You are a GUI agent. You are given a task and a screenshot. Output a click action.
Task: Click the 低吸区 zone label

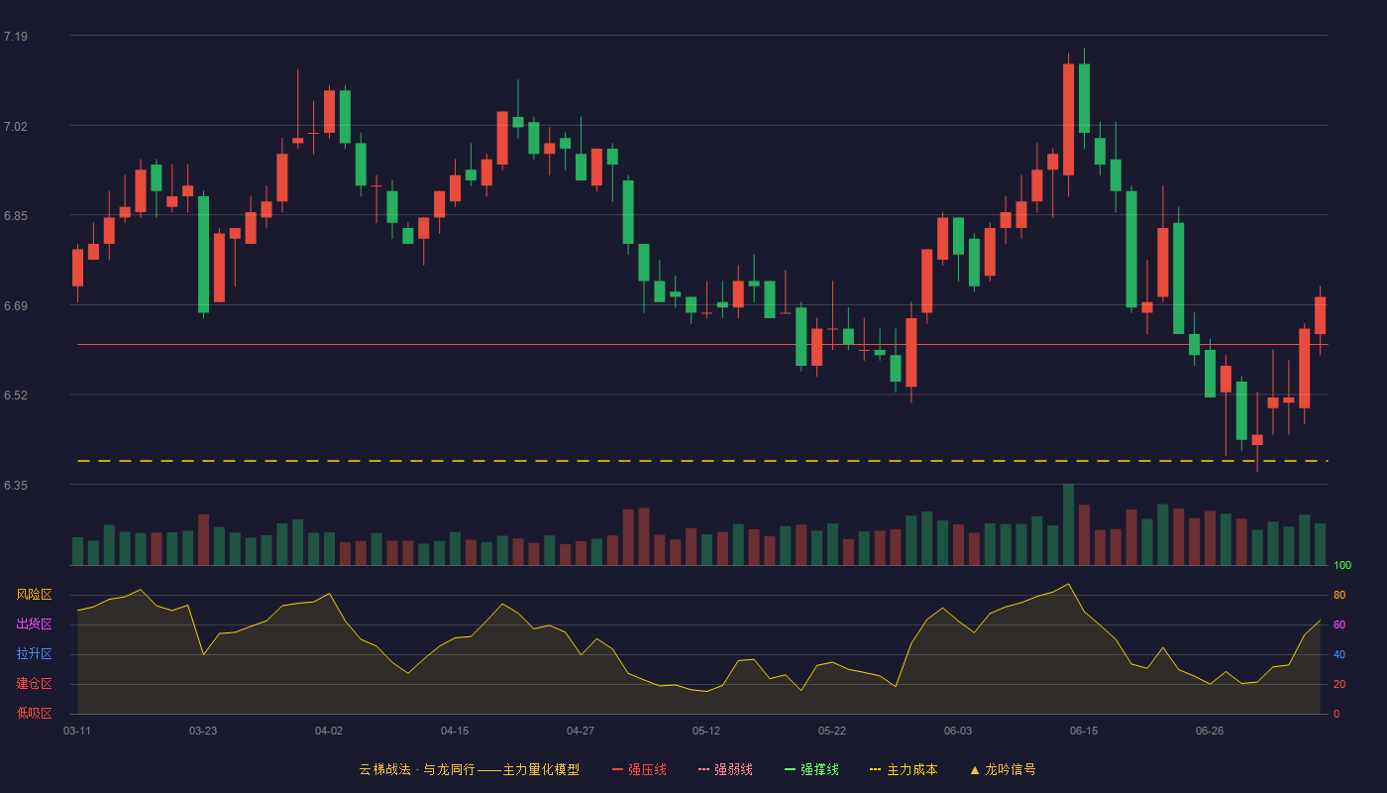click(x=34, y=714)
